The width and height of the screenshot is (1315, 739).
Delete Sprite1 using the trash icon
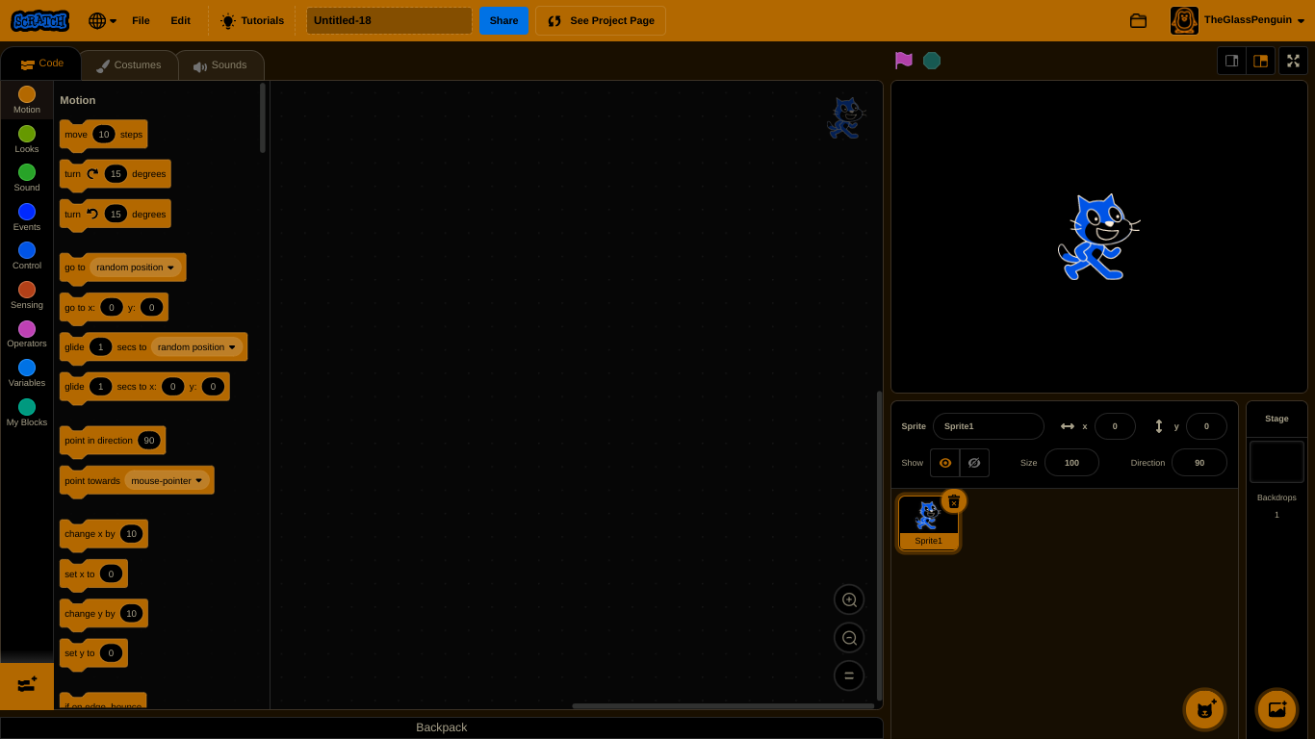tap(954, 501)
